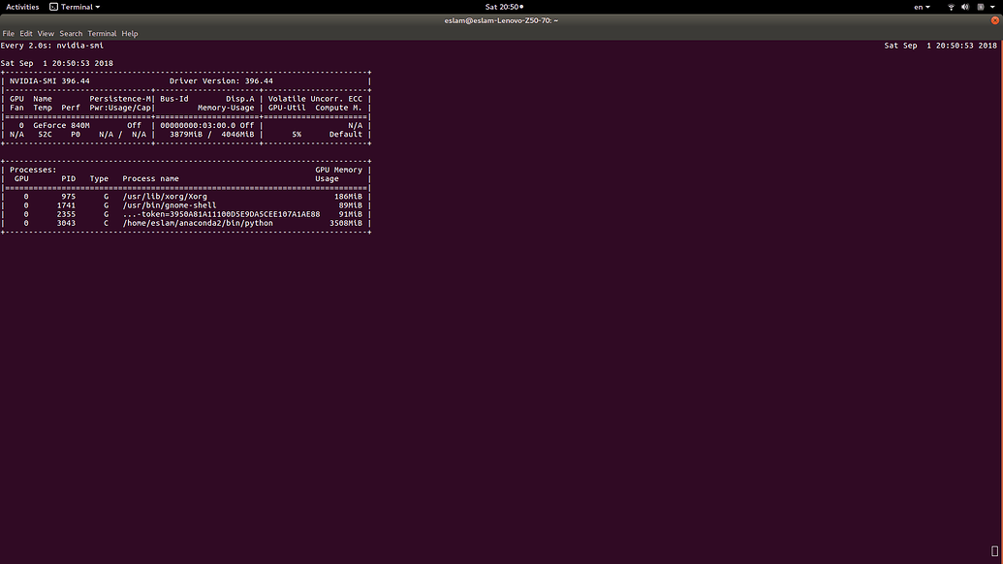The image size is (1003, 564).
Task: Click the Terminal app icon in top bar
Action: [54, 7]
